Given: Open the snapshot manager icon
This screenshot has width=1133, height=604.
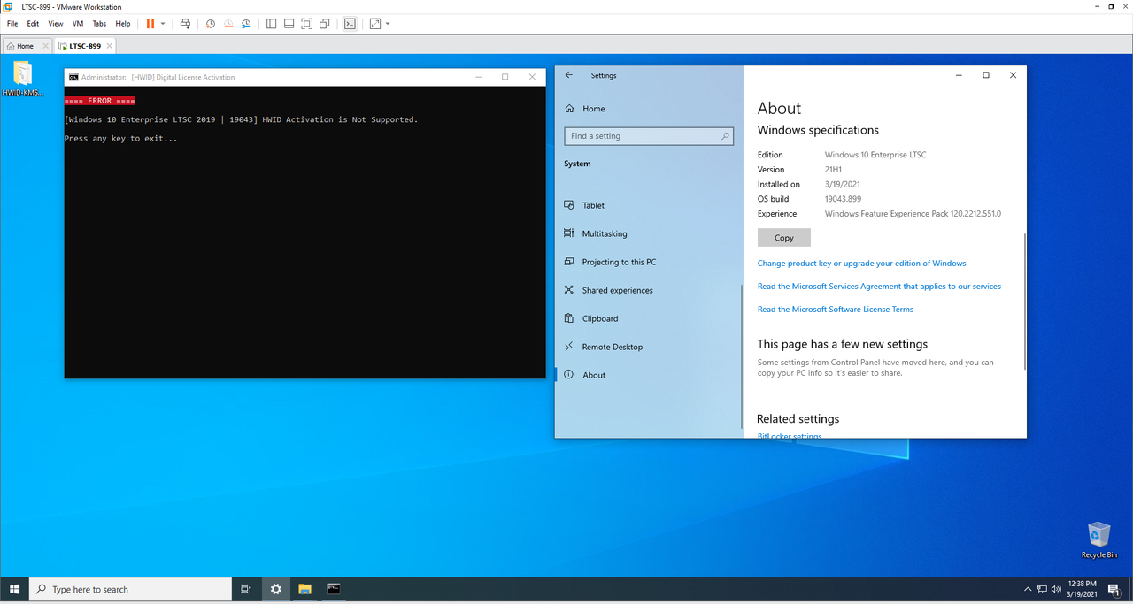Looking at the screenshot, I should click(x=246, y=24).
